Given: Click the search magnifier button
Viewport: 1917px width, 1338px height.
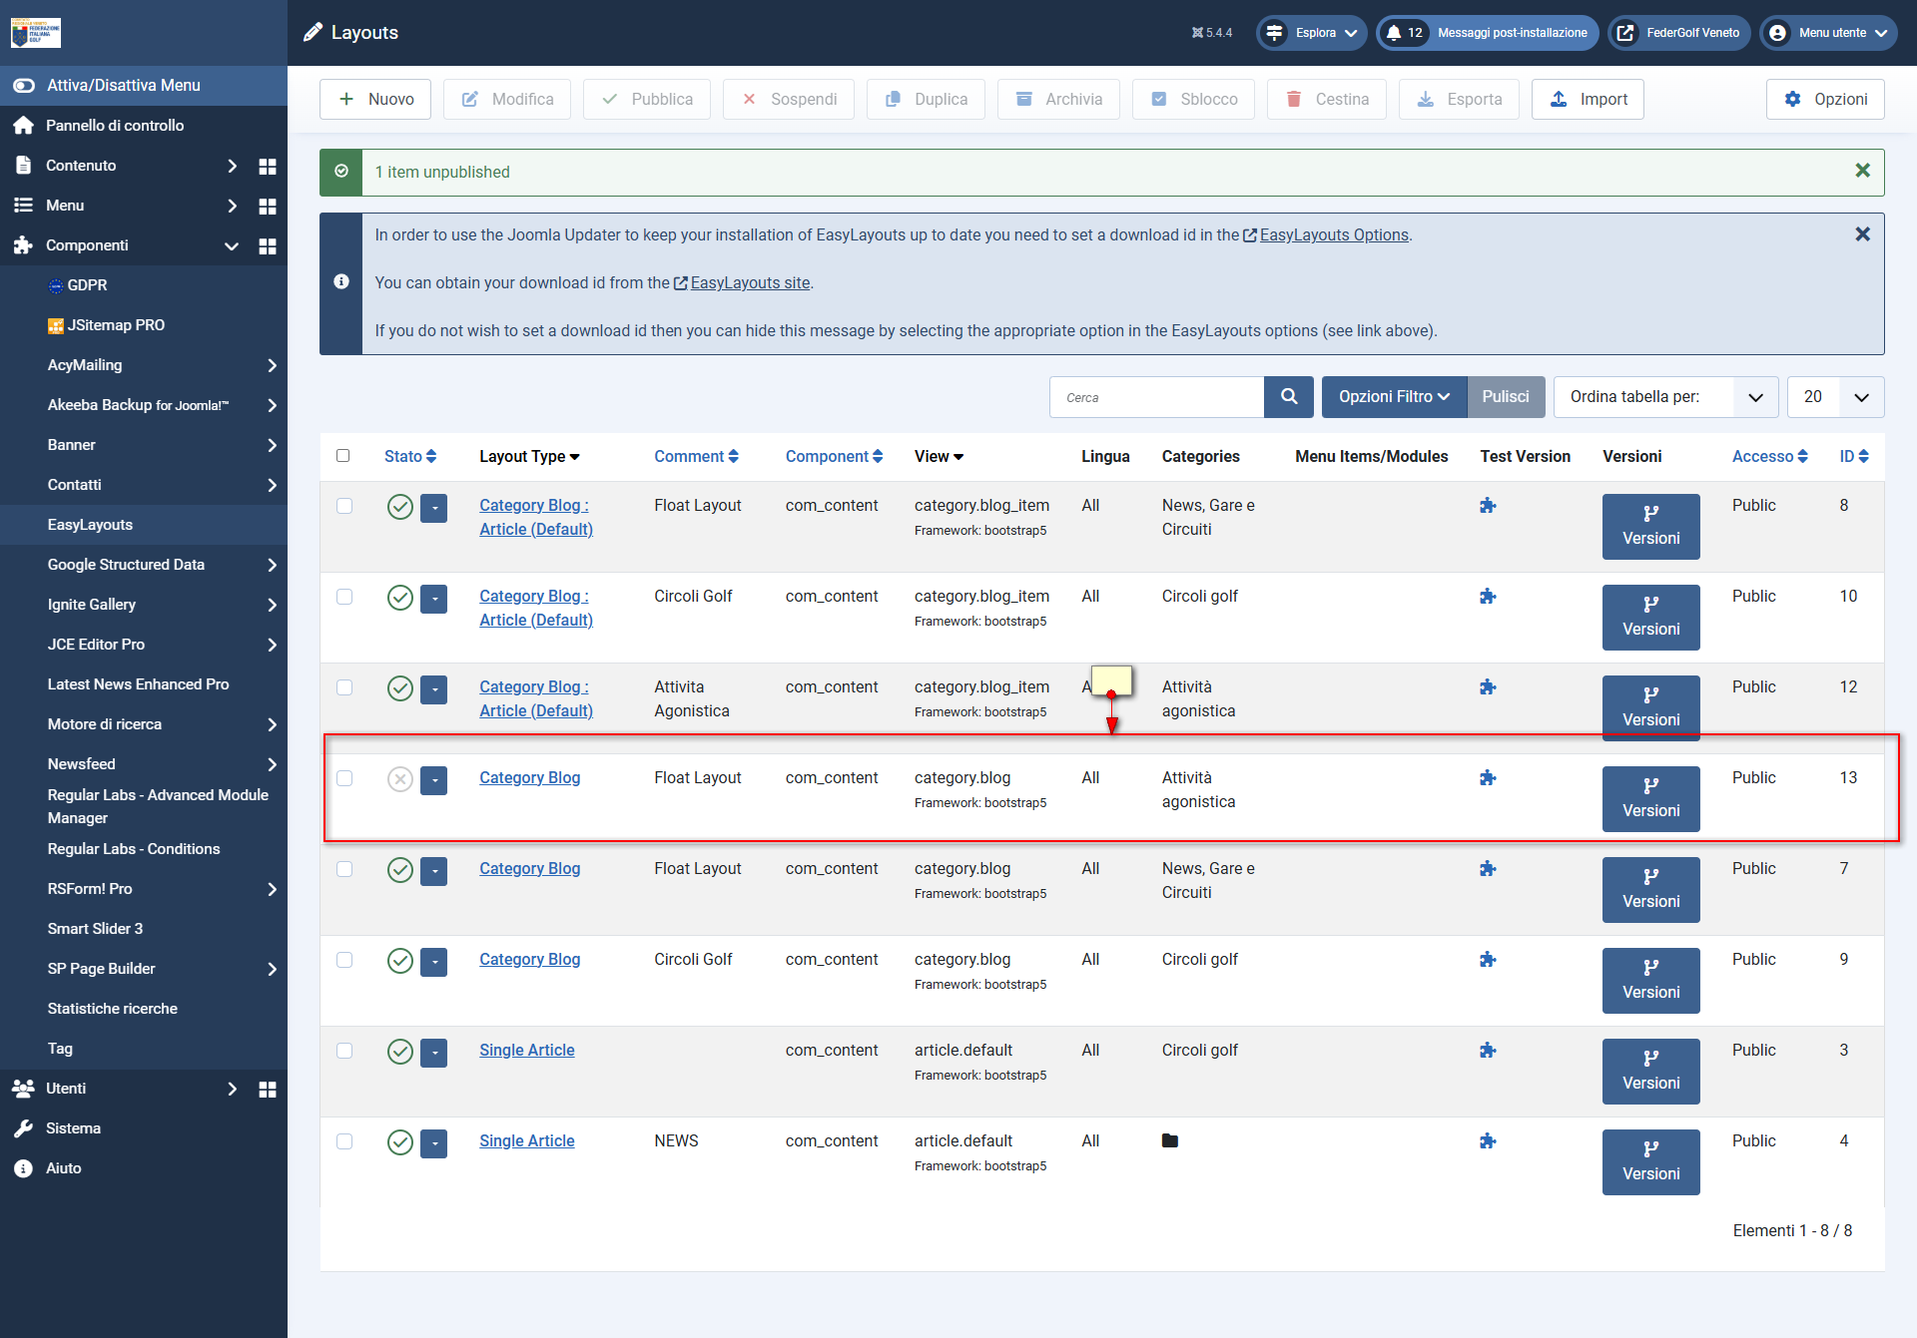Looking at the screenshot, I should 1289,397.
